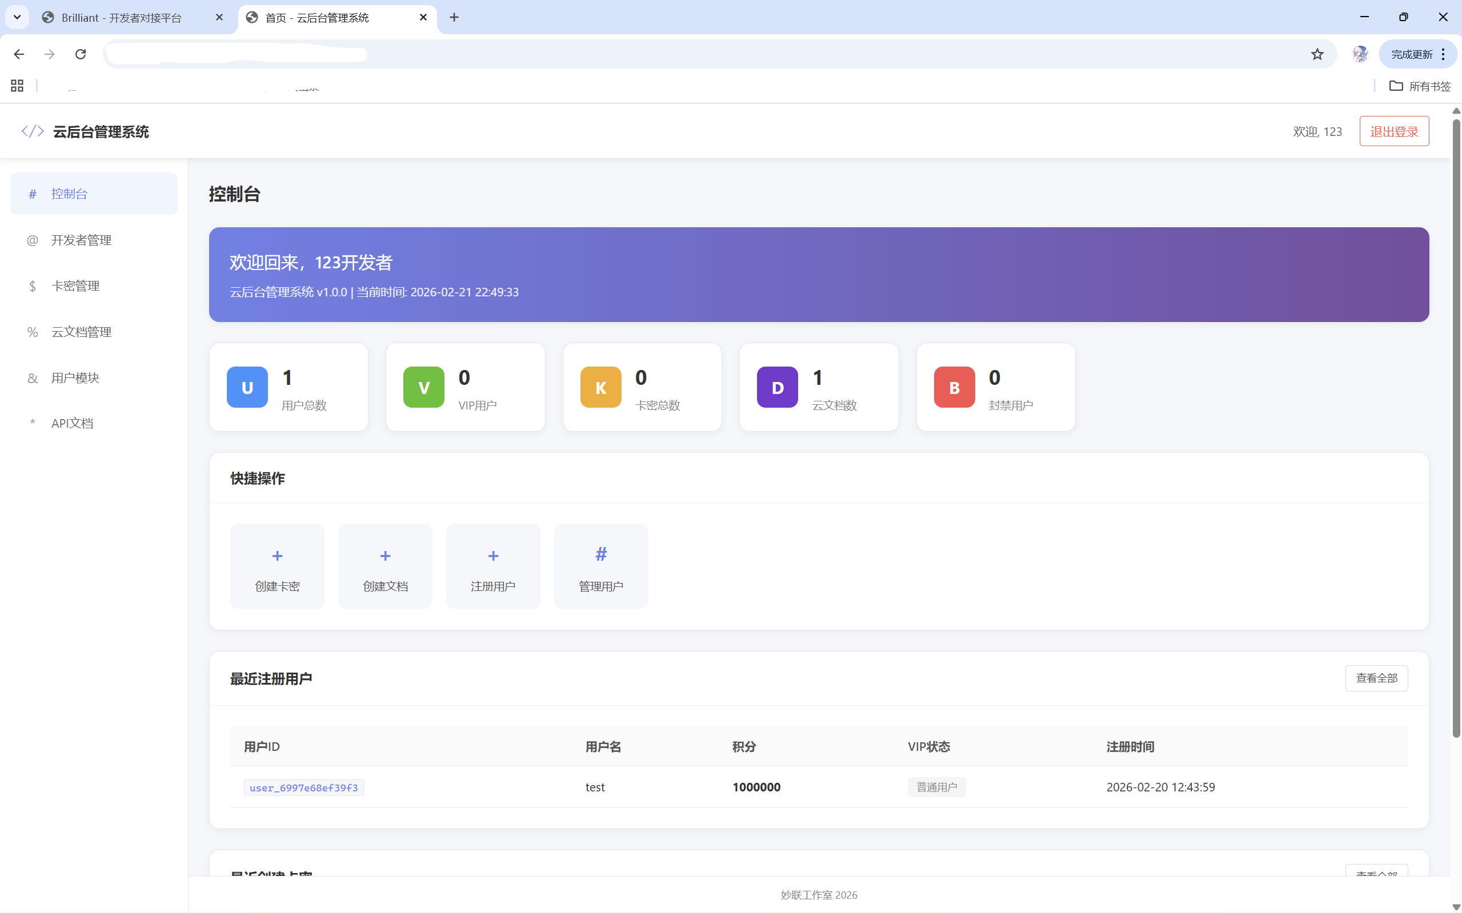Image resolution: width=1462 pixels, height=913 pixels.
Task: Open the API文档 page
Action: [71, 423]
